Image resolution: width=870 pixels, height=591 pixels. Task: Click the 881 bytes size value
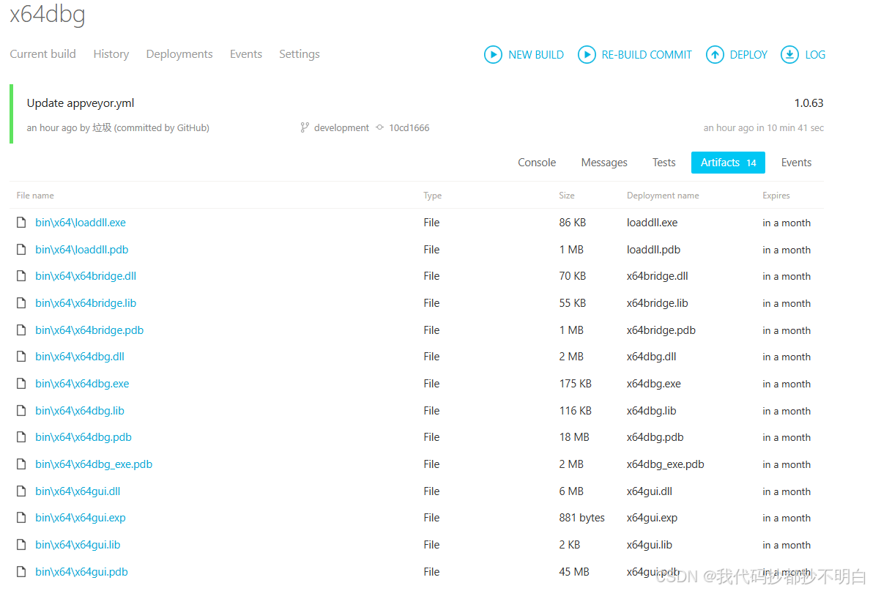(x=581, y=518)
